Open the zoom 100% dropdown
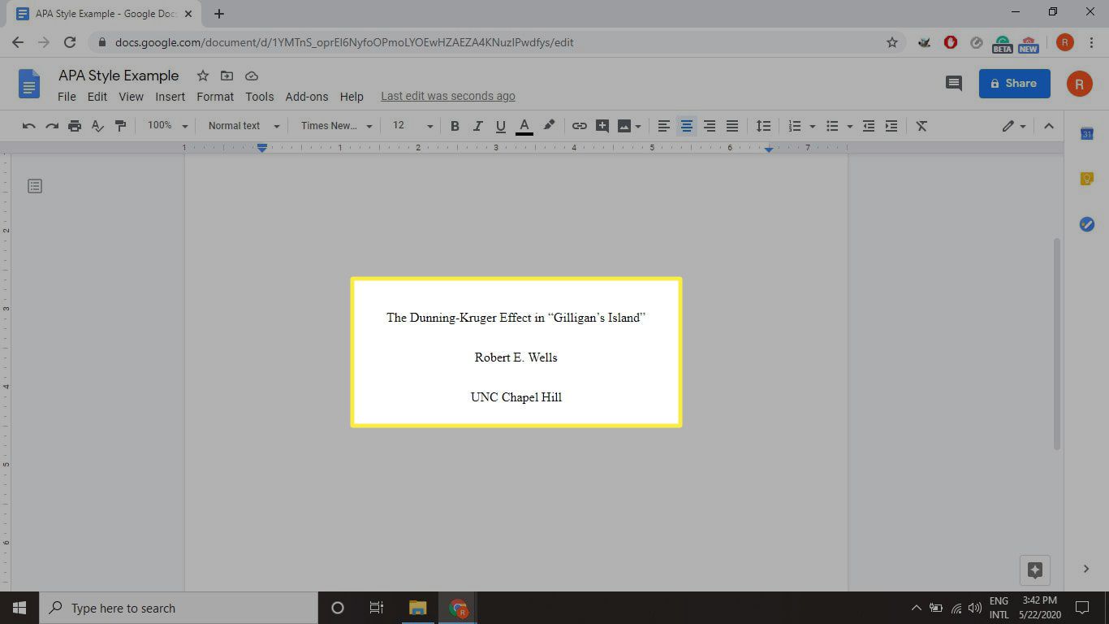1109x624 pixels. click(x=167, y=126)
